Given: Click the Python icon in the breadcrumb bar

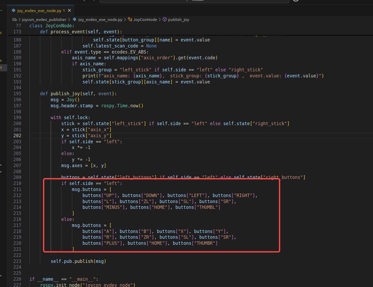Looking at the screenshot, I should click(x=75, y=20).
